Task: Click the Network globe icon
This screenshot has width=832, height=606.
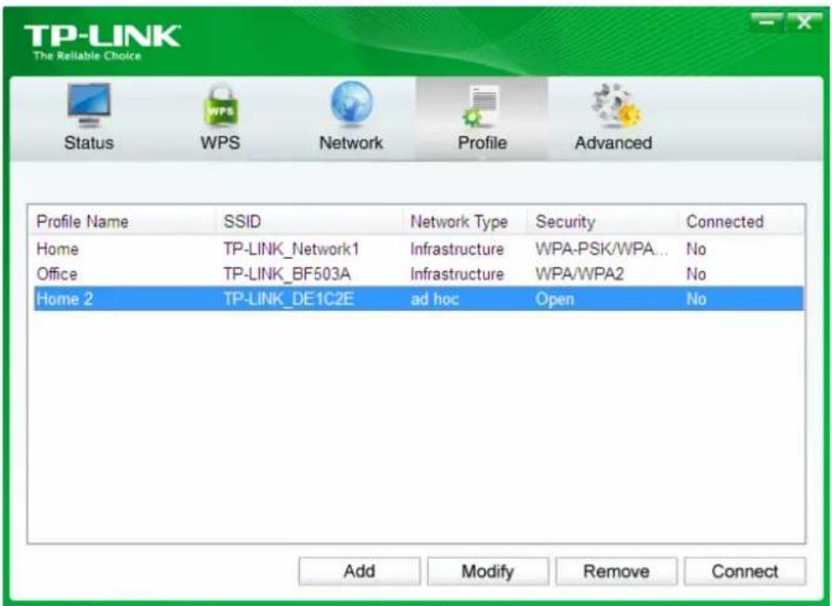Action: [x=351, y=104]
